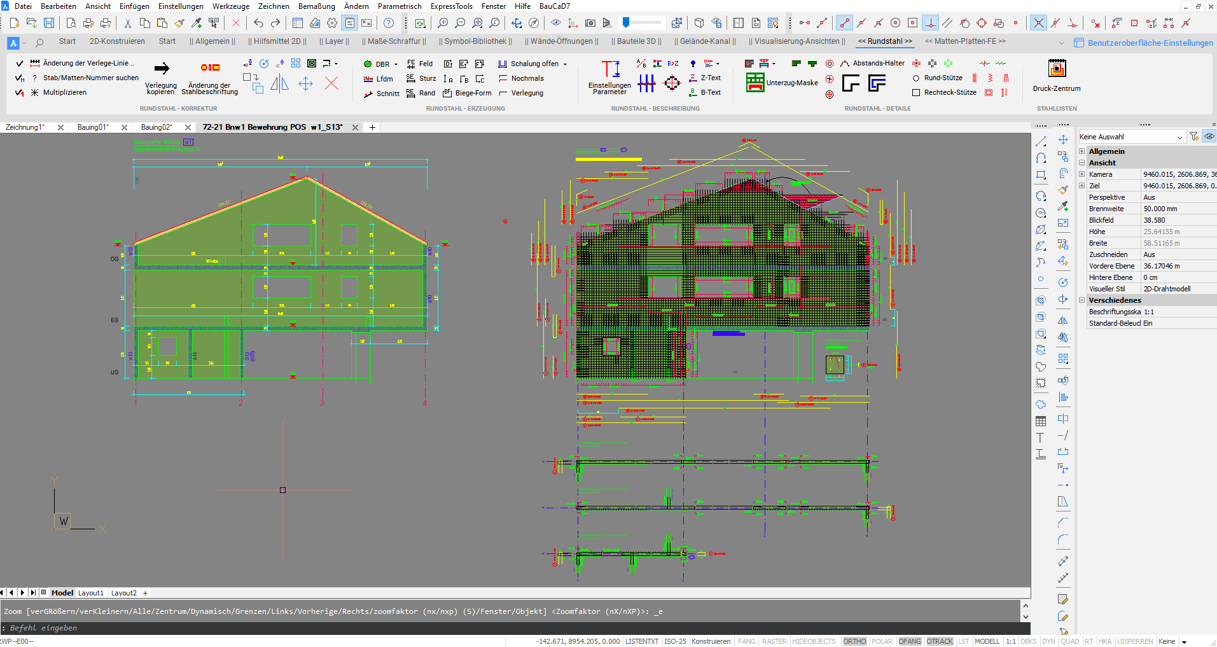The height and width of the screenshot is (647, 1217).
Task: Expand the Allgemein properties section
Action: pos(1082,151)
